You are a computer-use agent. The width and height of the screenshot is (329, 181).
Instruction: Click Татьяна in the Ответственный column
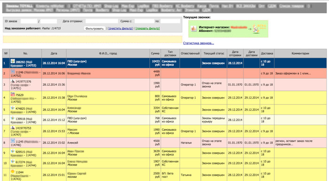coord(186,175)
